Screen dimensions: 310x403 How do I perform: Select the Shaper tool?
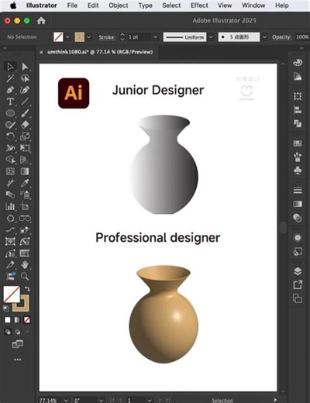pos(10,125)
